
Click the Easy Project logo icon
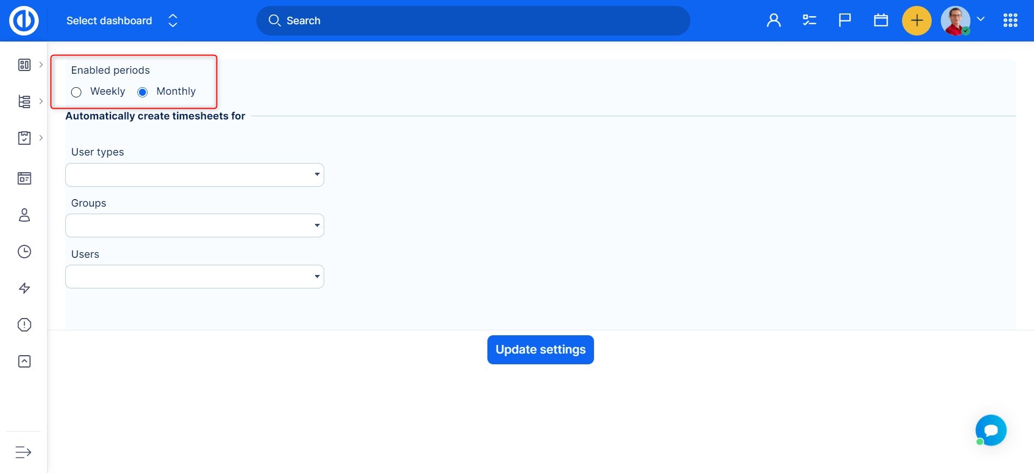point(24,20)
